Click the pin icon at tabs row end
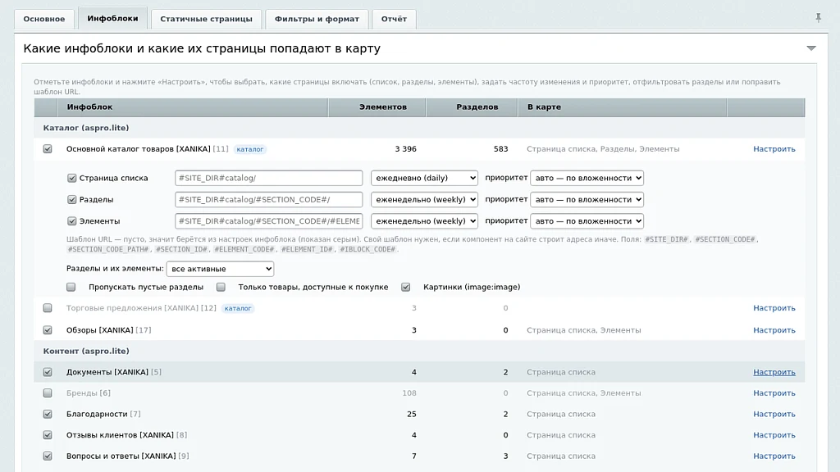Screen dimensions: 840x472 tap(818, 18)
